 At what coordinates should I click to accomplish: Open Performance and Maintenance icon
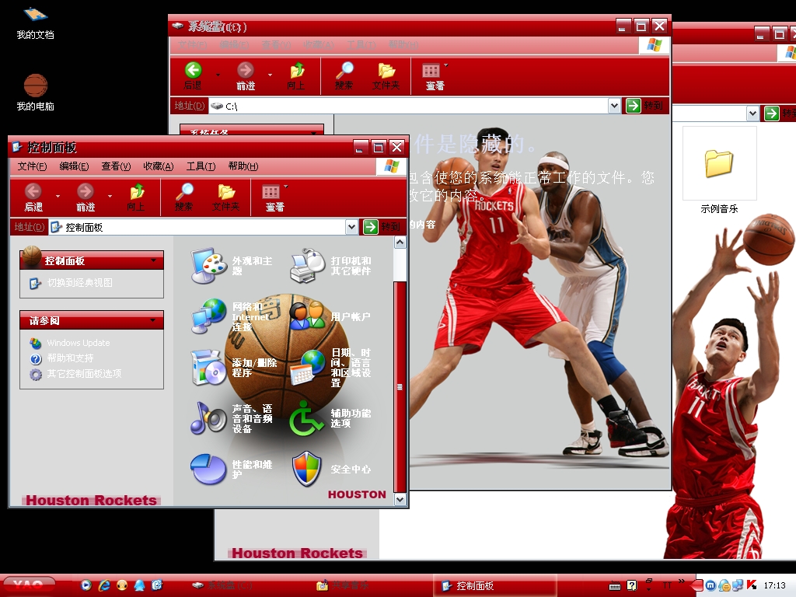[x=208, y=469]
